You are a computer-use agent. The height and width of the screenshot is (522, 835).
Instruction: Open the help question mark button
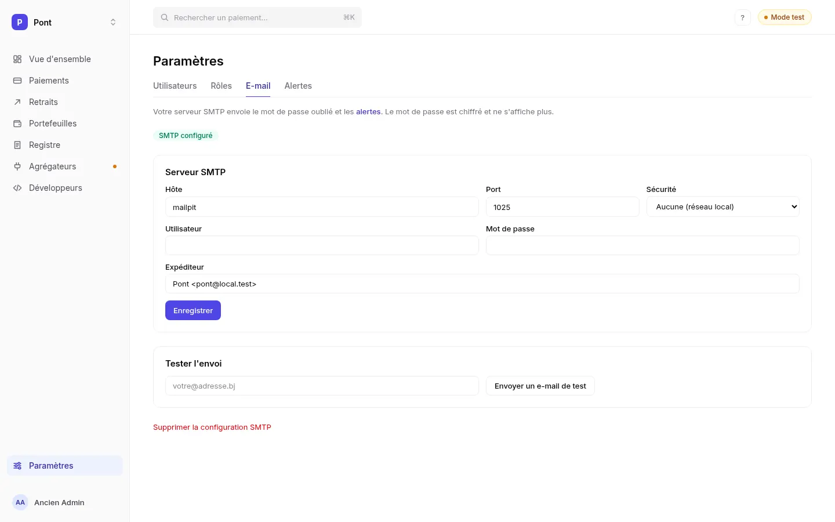[742, 17]
